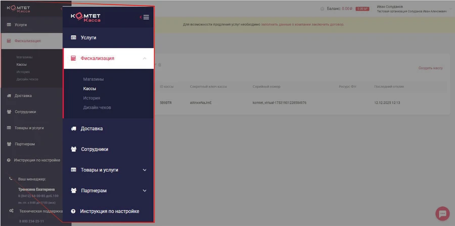Expand Партнерам chevron in the enlarged menu
This screenshot has width=455, height=226.
tap(145, 191)
